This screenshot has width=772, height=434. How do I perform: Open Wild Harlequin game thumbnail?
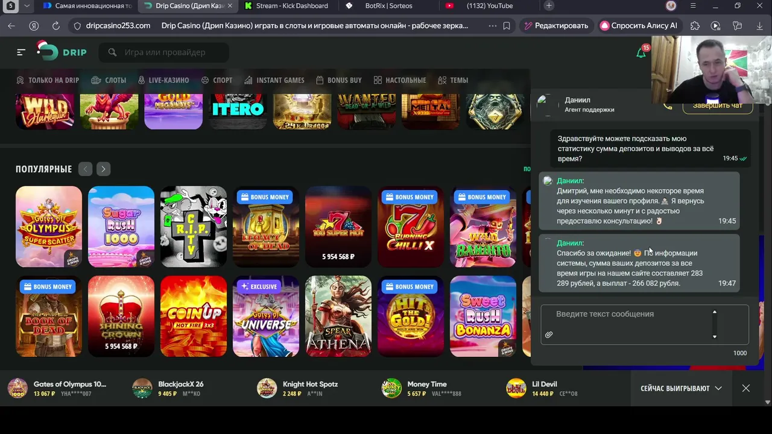tap(45, 112)
